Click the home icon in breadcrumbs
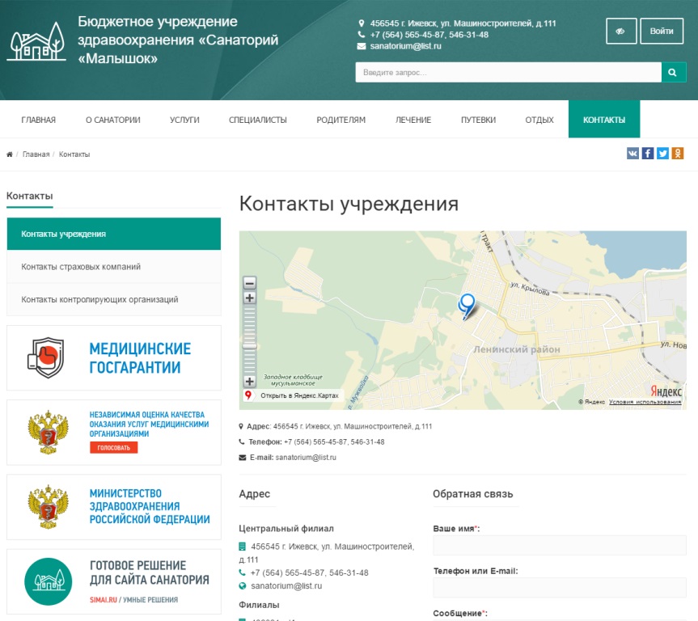 coord(10,154)
